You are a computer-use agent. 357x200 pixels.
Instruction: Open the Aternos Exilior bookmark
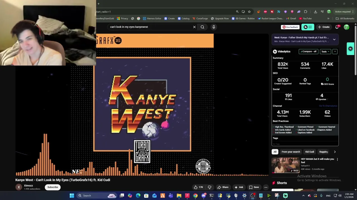click(x=152, y=19)
